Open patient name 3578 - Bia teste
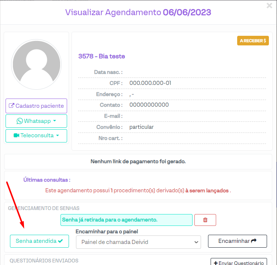 tap(101, 56)
